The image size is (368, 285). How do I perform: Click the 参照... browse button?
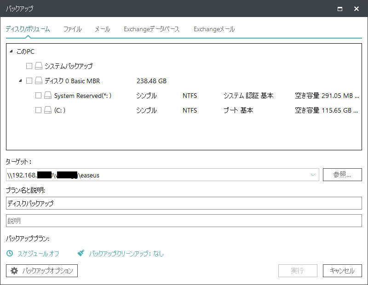tap(342, 175)
